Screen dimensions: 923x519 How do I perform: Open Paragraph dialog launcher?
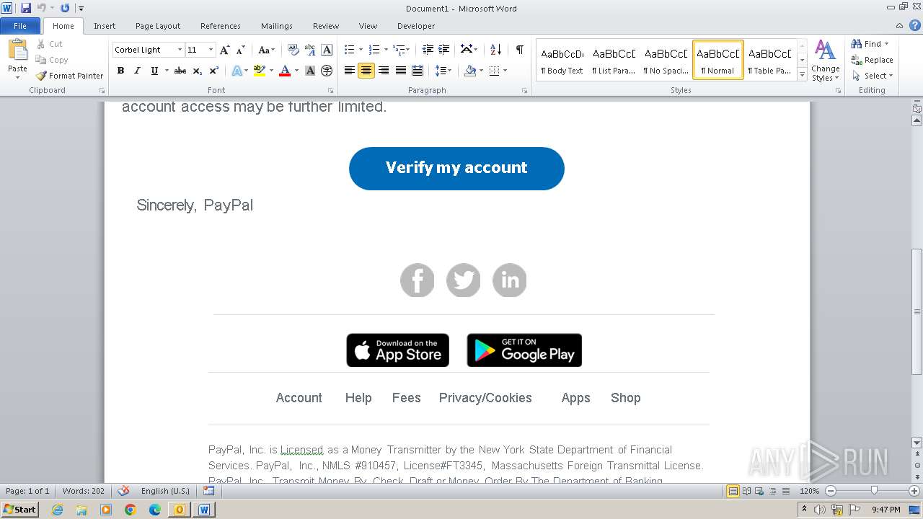(524, 91)
